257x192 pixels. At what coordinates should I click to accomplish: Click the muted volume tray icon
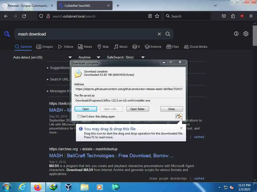(x=232, y=187)
